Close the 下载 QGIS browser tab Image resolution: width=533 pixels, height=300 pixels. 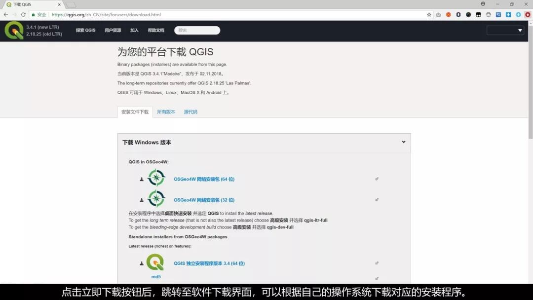pos(59,4)
